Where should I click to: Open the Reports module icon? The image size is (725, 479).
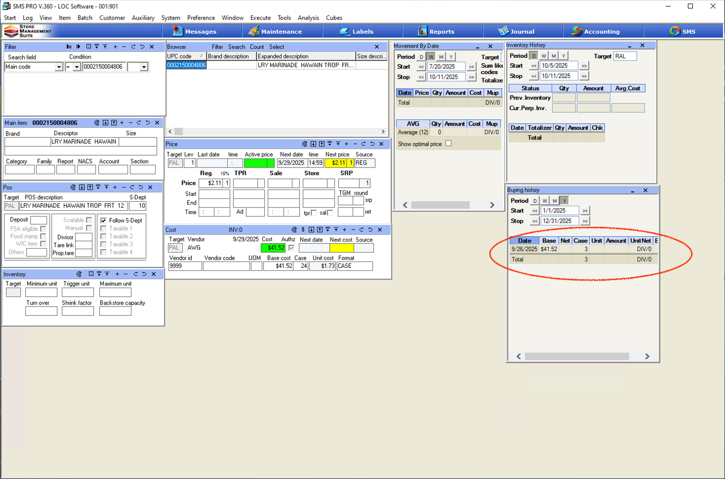[x=422, y=31]
